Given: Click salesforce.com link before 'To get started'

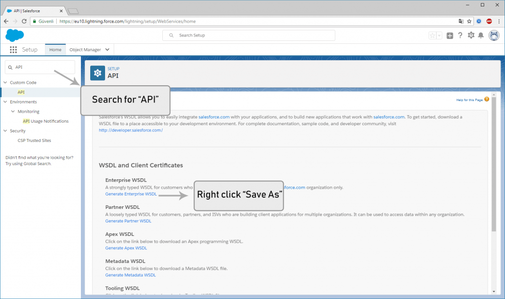Looking at the screenshot, I should 389,117.
